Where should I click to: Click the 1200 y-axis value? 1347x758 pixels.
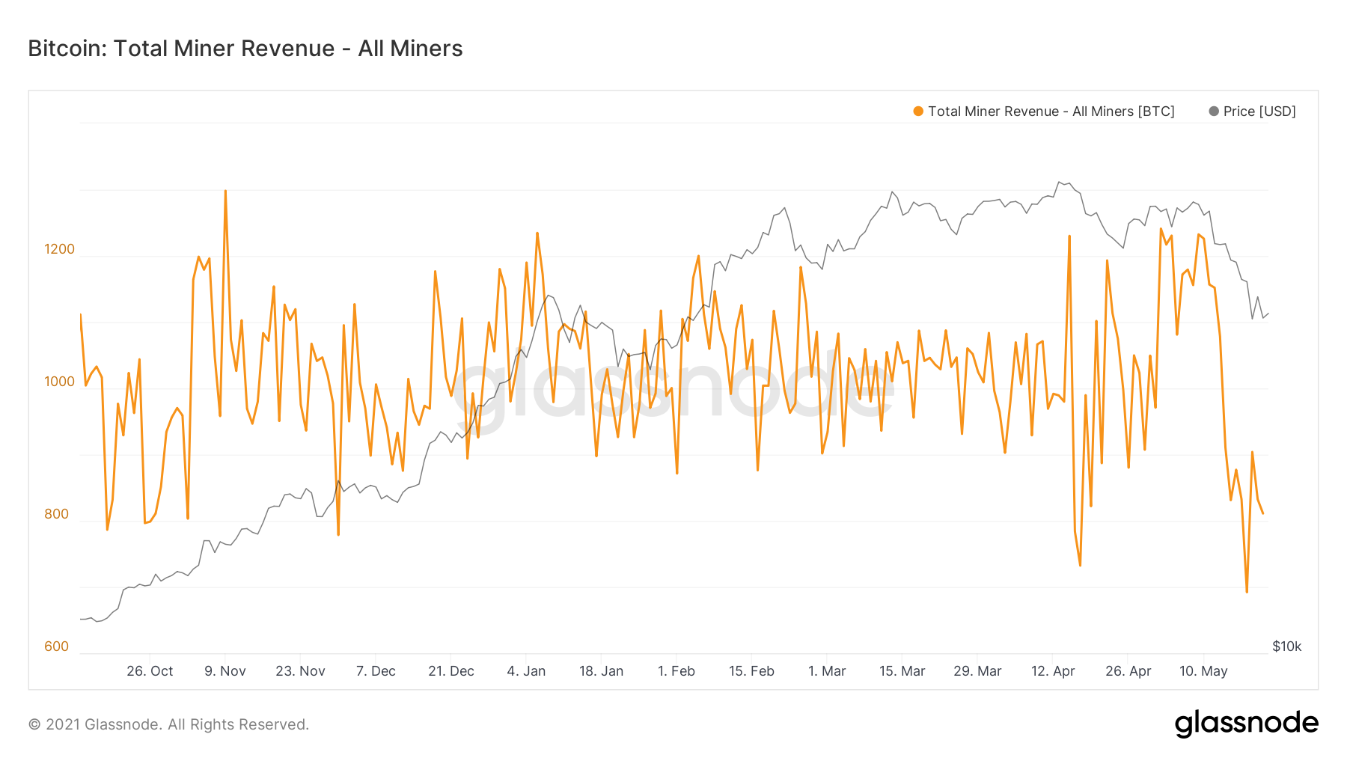60,249
